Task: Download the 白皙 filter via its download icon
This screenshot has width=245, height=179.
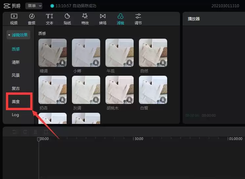Action: 163,100
